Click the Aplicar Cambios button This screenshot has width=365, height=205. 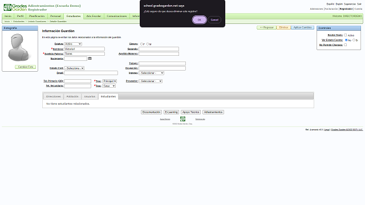click(302, 27)
